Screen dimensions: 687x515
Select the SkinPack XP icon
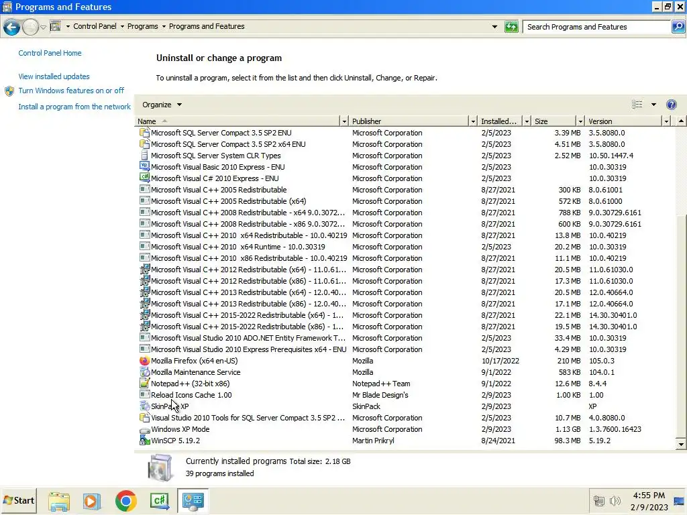(144, 406)
